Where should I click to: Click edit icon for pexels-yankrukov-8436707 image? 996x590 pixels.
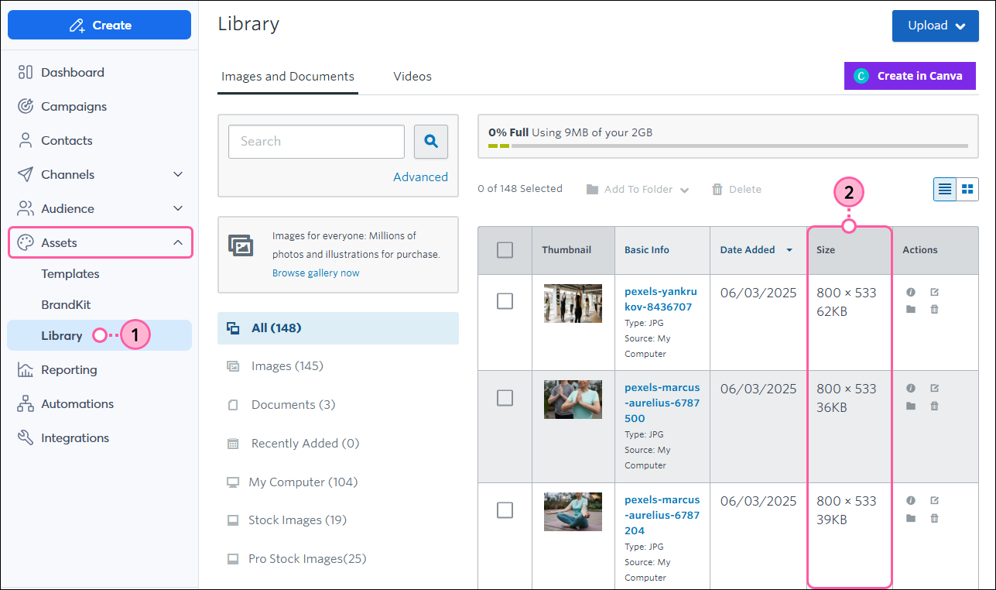(x=934, y=293)
